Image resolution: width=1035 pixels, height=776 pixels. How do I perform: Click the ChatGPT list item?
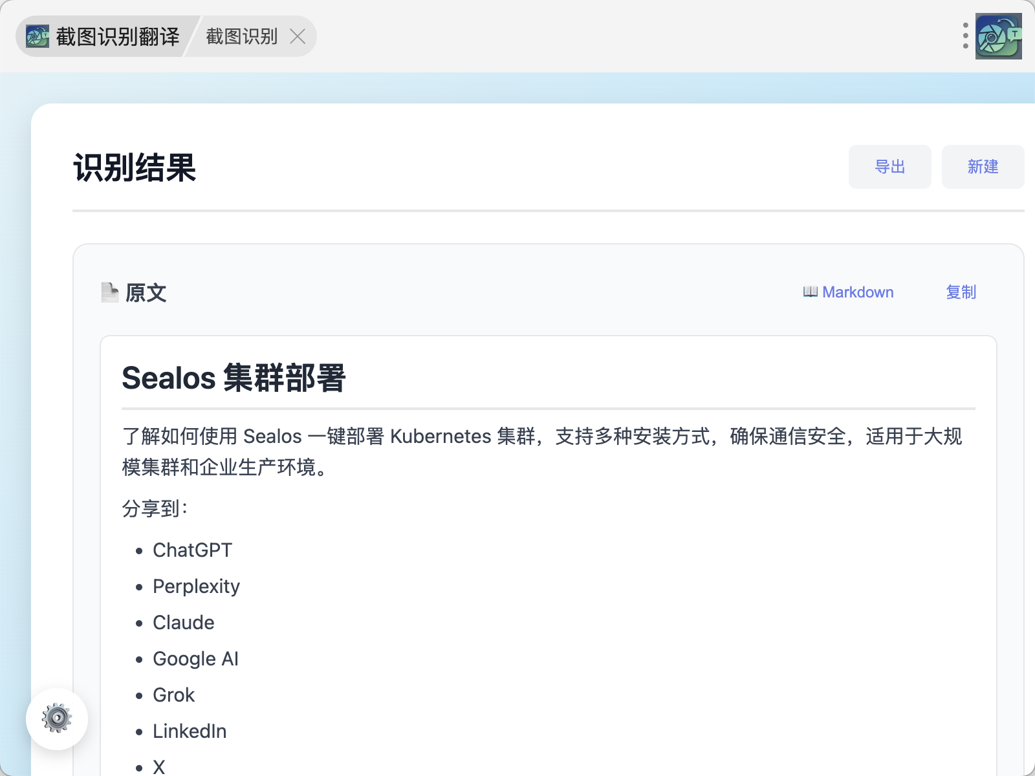tap(192, 550)
